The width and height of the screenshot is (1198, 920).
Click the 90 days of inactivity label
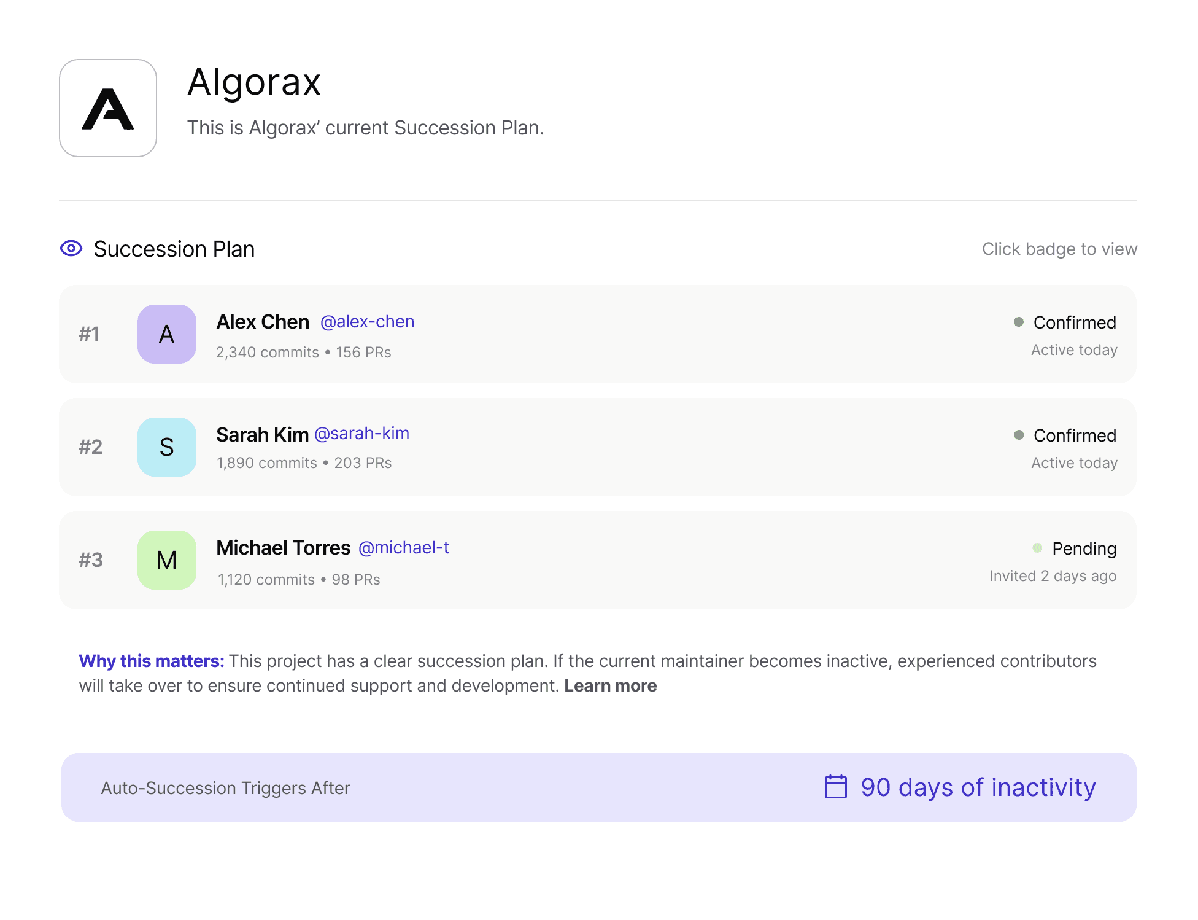click(x=978, y=787)
